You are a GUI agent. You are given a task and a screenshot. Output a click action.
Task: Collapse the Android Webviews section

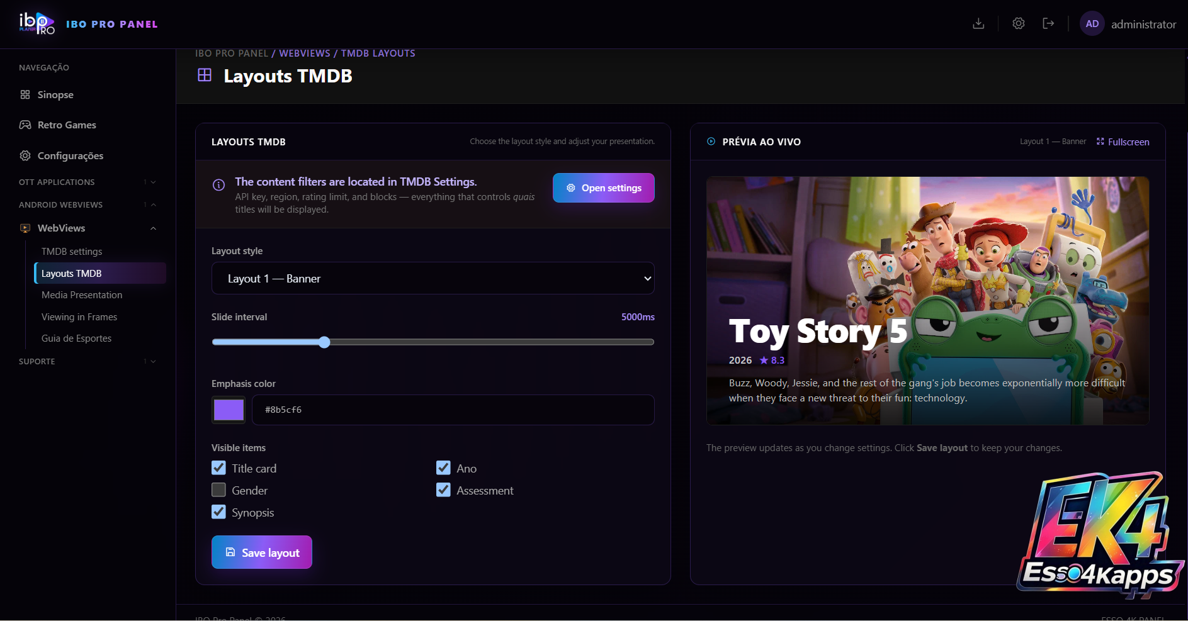[88, 204]
